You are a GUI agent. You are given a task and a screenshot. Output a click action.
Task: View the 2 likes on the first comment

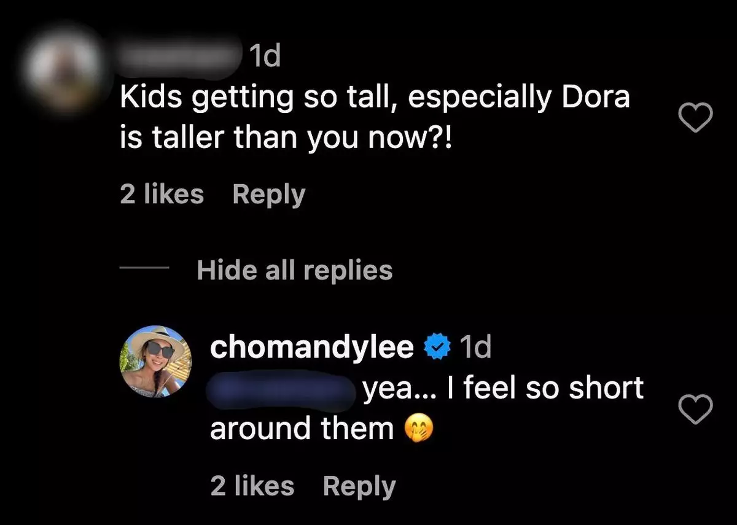coord(162,195)
